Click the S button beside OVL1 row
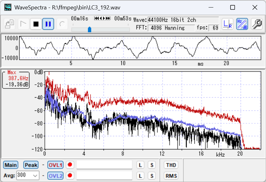 [152, 164]
